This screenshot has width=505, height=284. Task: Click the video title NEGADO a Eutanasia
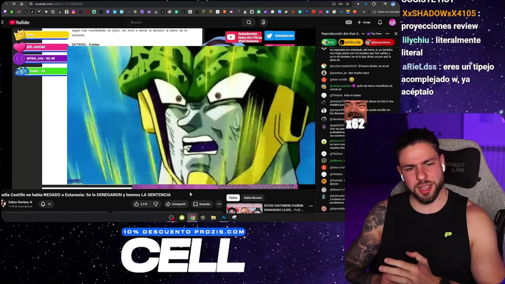[86, 195]
